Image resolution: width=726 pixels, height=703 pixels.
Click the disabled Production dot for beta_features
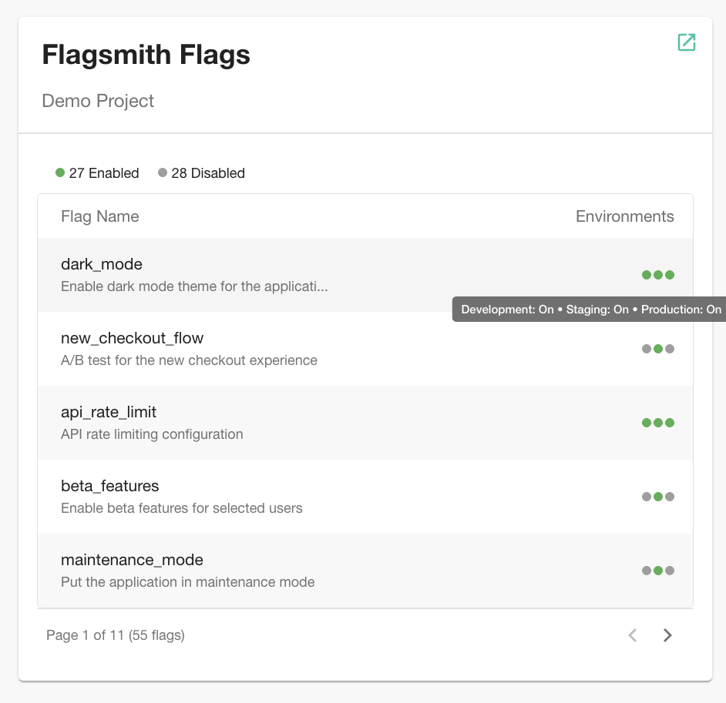pos(669,496)
